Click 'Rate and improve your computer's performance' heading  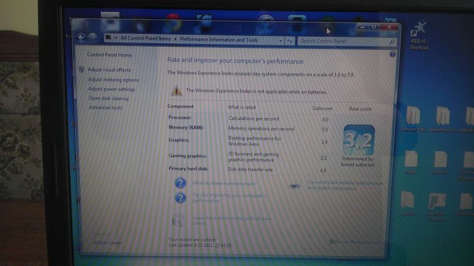pyautogui.click(x=235, y=61)
